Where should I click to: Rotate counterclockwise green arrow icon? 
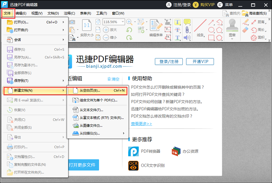pyautogui.click(x=129, y=30)
